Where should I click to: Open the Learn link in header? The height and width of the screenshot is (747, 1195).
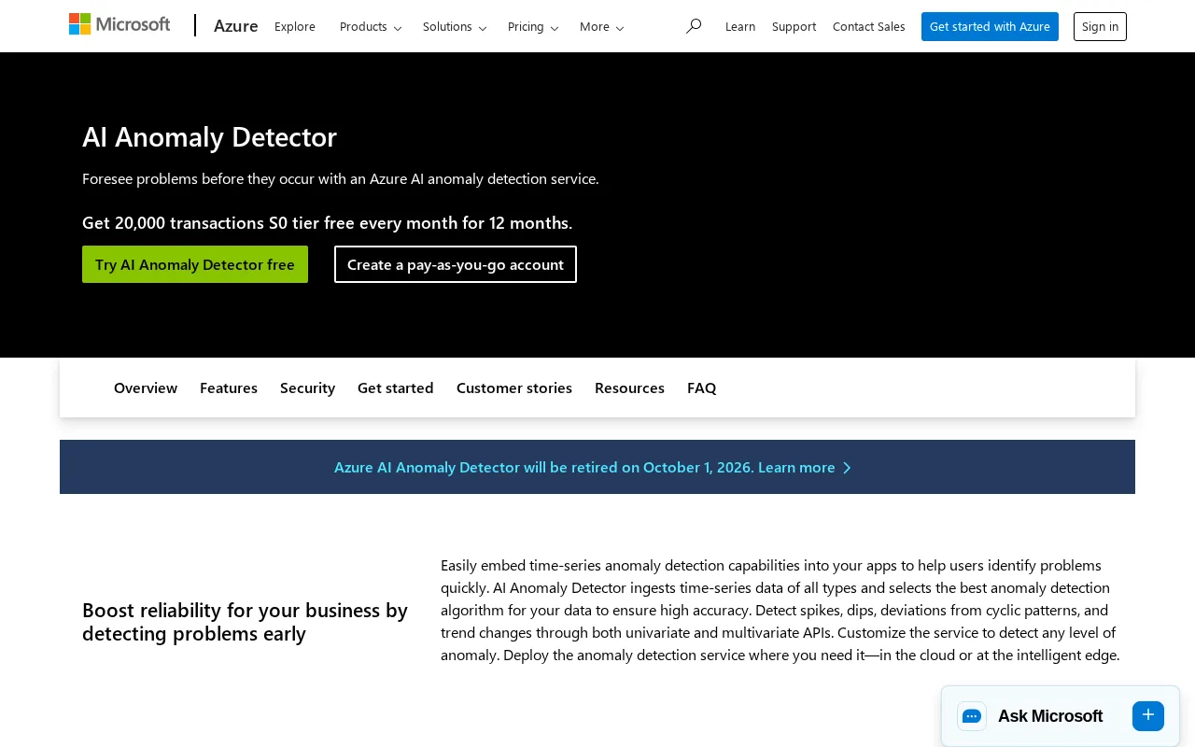pos(740,26)
